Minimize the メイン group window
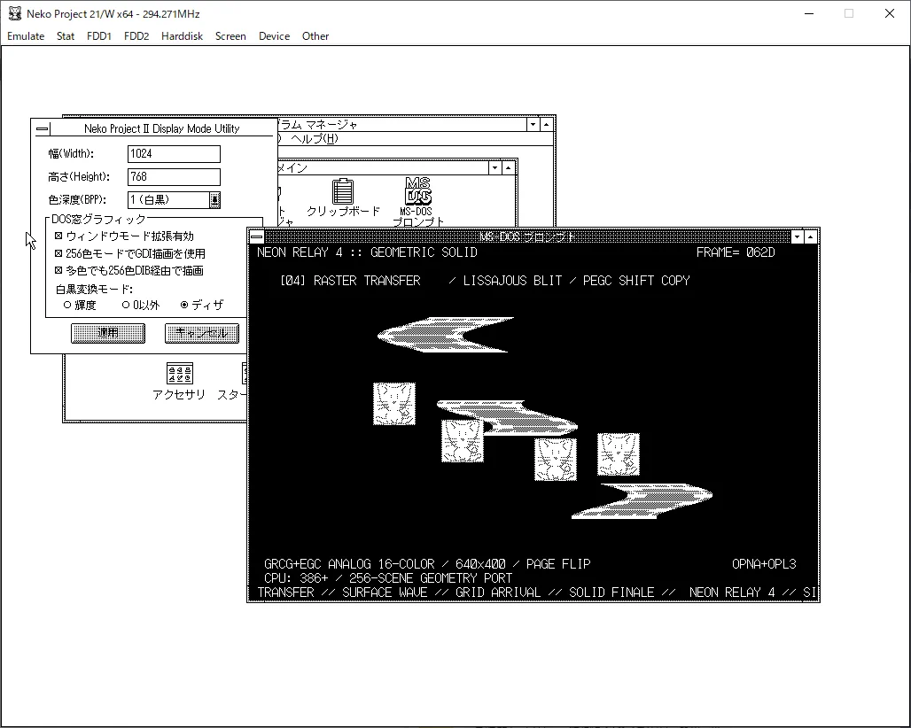 [495, 167]
